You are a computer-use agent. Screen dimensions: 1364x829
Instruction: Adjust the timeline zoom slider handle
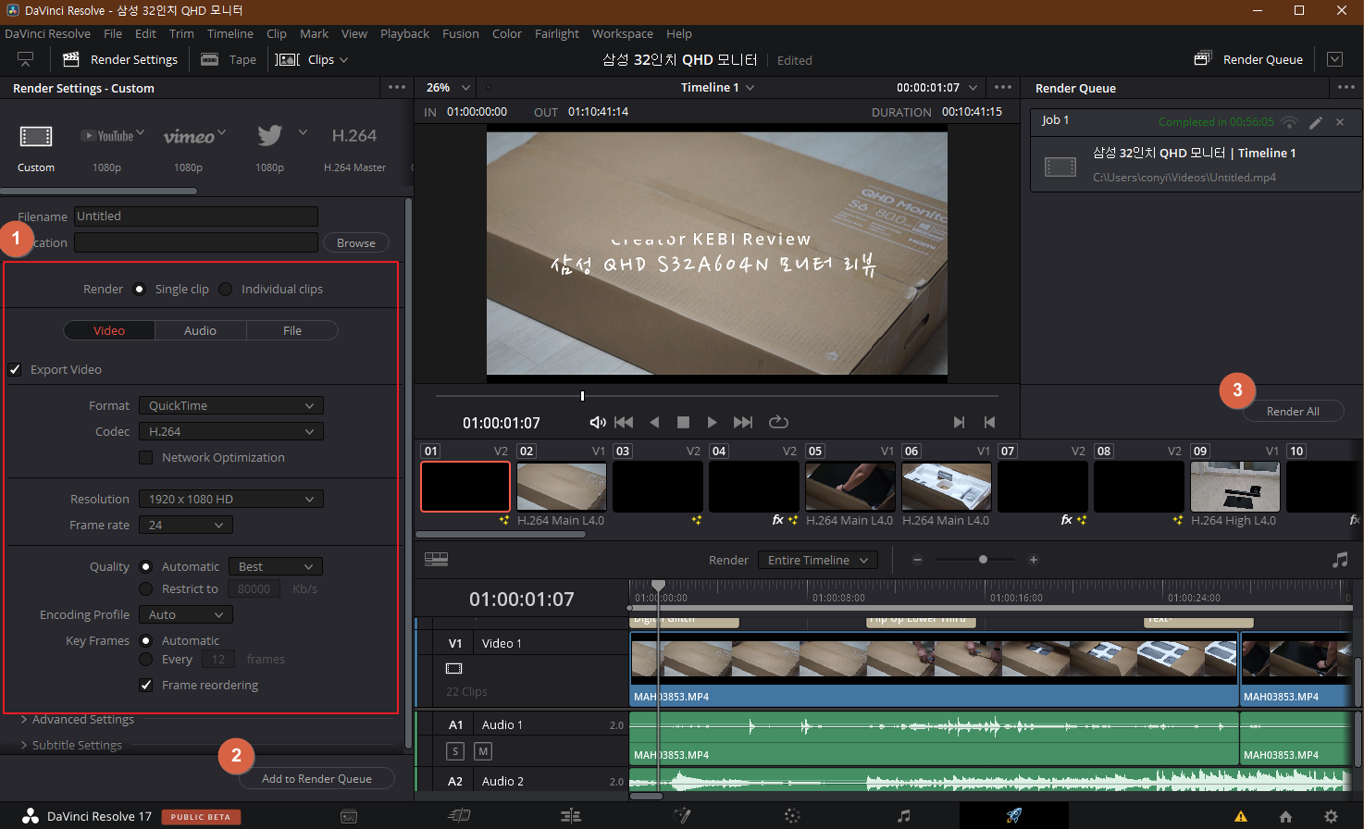click(983, 560)
